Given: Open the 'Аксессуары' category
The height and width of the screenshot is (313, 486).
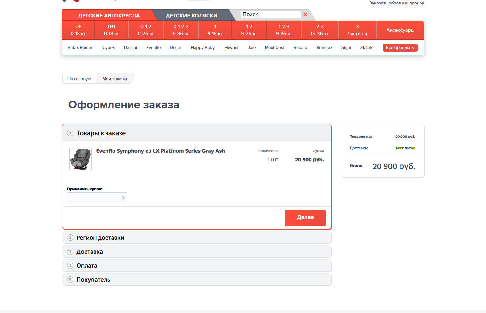Looking at the screenshot, I should 400,30.
